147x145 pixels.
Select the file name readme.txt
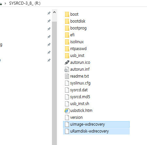point(79,76)
